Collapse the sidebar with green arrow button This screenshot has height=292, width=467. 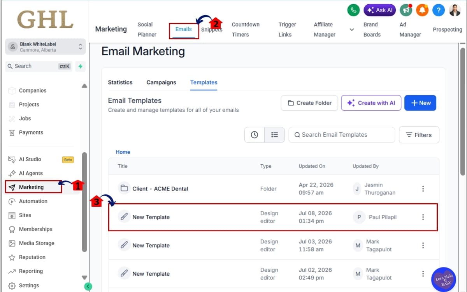[x=88, y=287]
